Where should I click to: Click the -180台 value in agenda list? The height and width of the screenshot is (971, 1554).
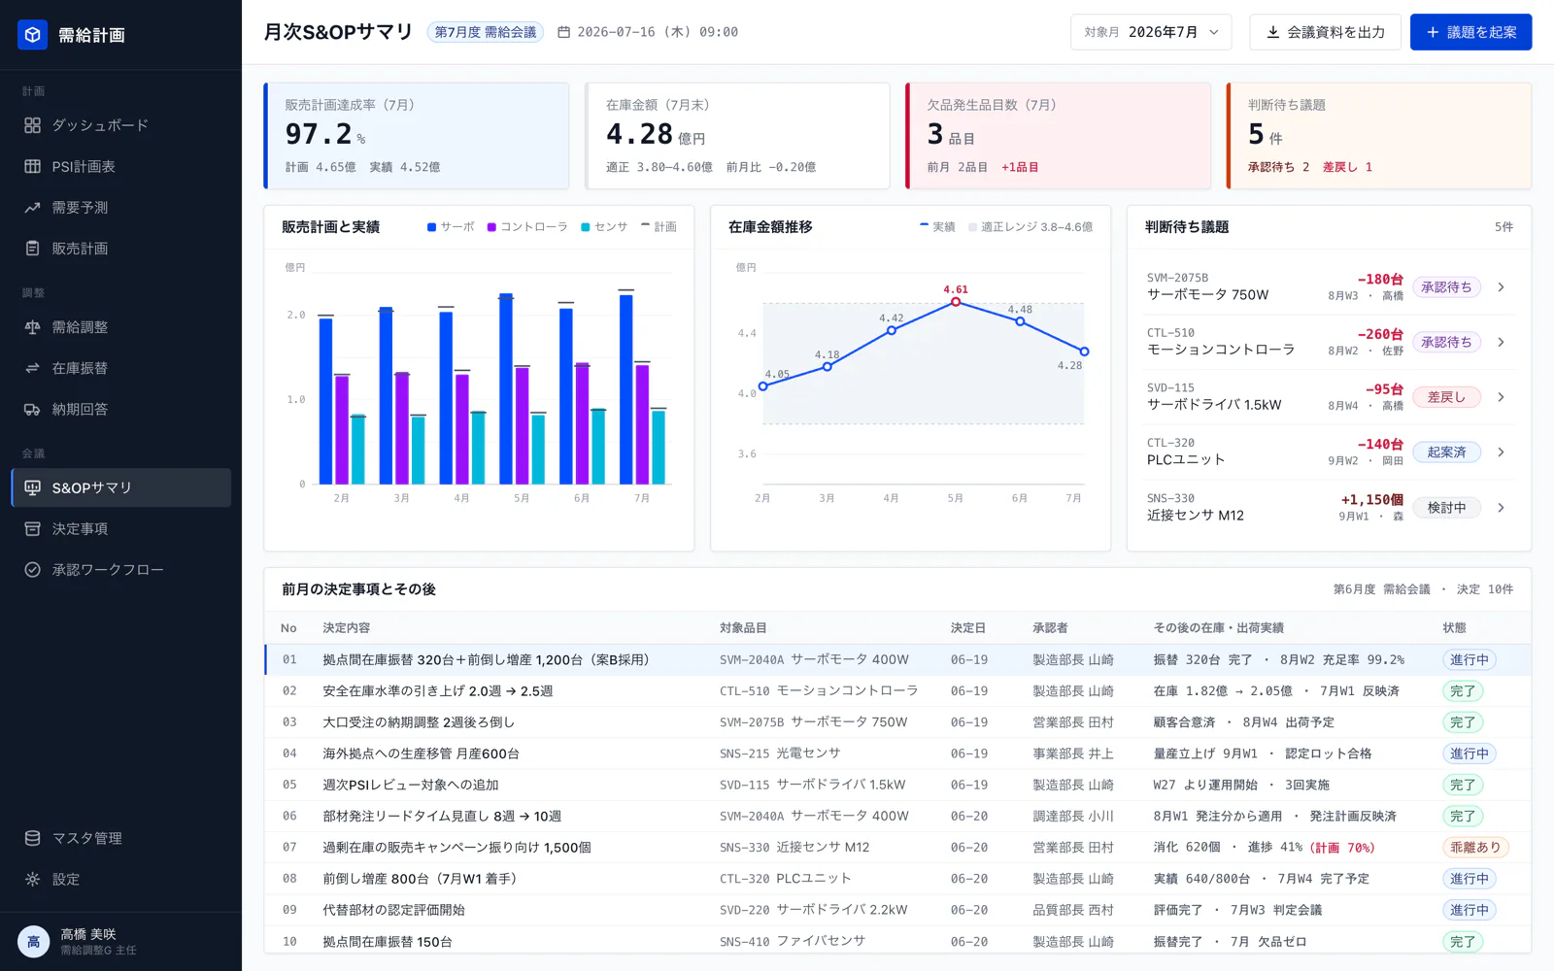1380,280
